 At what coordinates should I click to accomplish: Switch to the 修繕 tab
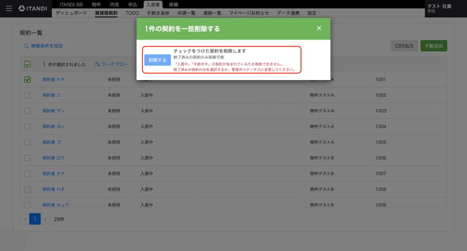(174, 4)
